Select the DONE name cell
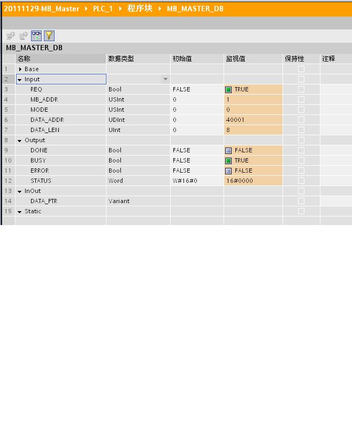352x441 pixels. [60, 150]
